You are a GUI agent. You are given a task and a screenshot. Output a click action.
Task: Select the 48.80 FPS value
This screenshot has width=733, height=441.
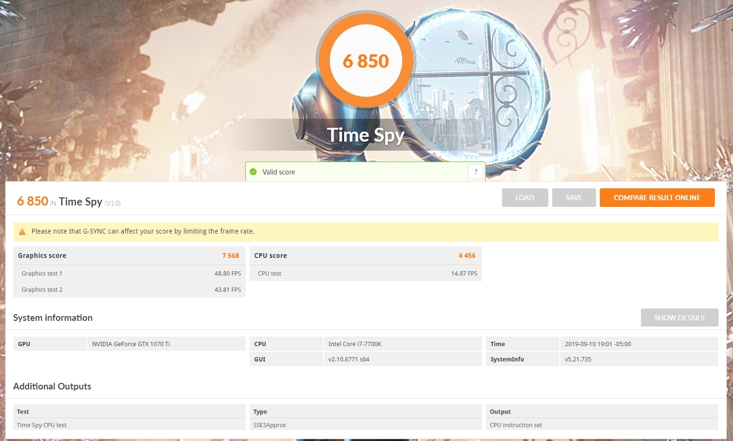[228, 274]
